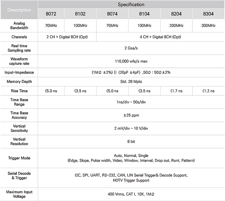Click the Serial Decode & Trigger label

pyautogui.click(x=19, y=175)
